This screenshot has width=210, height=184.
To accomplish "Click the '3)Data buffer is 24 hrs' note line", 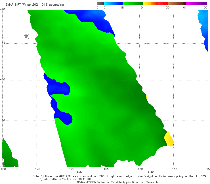I will 65,179.
